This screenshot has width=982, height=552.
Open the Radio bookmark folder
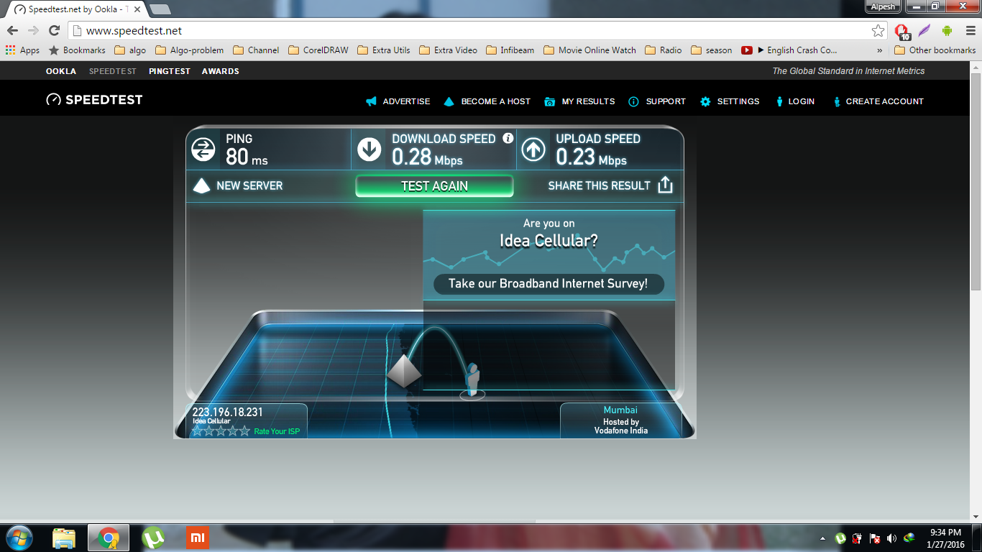click(664, 50)
